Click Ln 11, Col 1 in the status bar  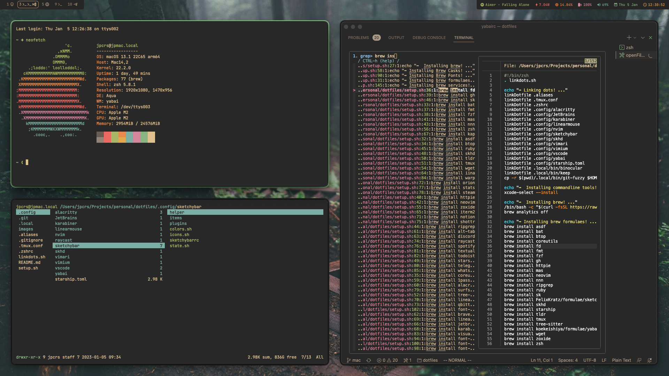pos(541,360)
